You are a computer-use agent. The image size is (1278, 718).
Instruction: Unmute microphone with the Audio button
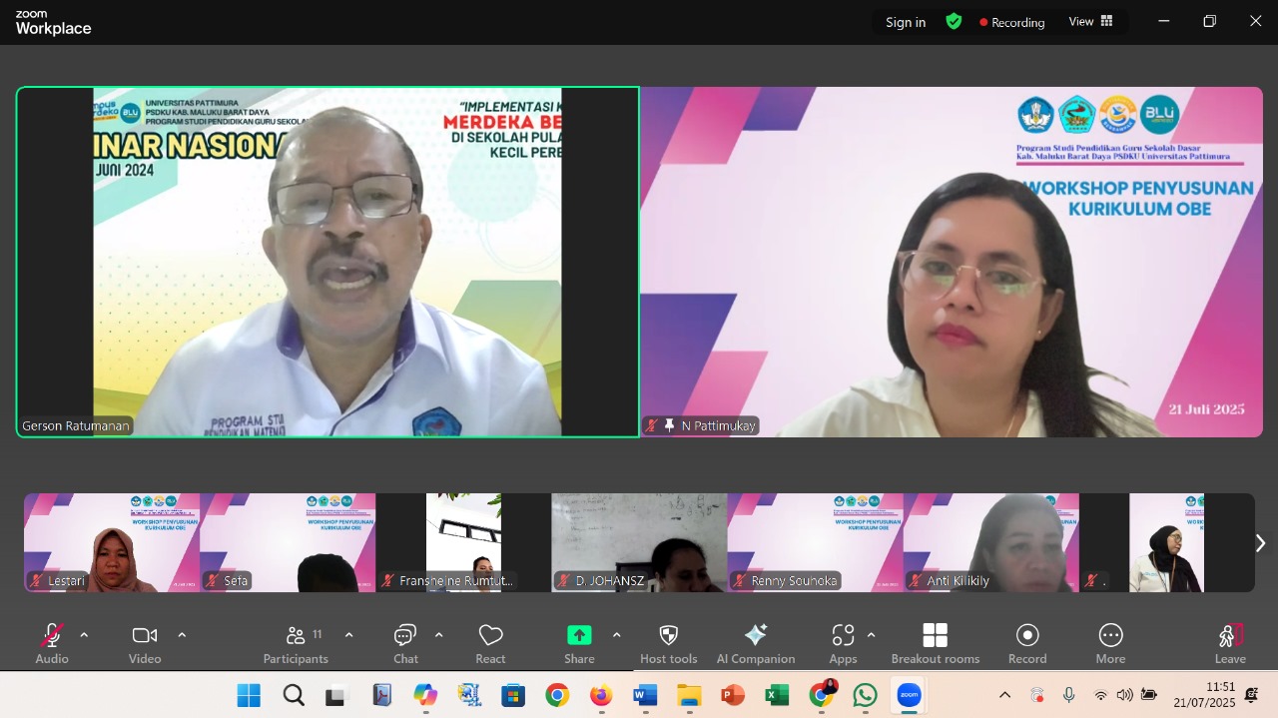click(52, 643)
